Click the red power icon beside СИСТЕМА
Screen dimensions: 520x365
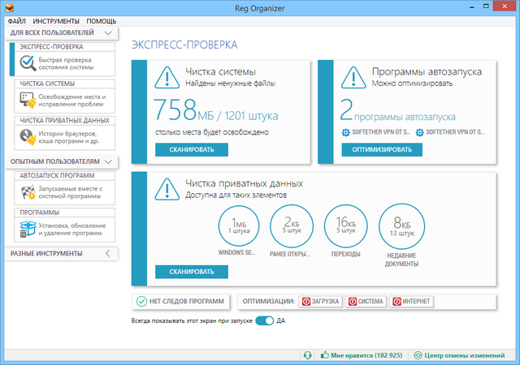pyautogui.click(x=353, y=302)
